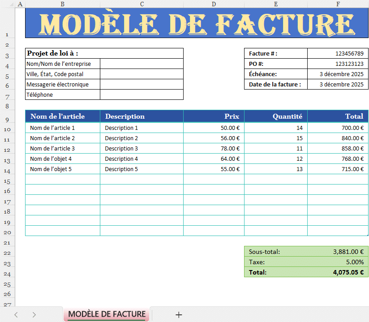Select the PO # value cell showing 123123123
Image resolution: width=369 pixels, height=322 pixels.
coord(338,64)
